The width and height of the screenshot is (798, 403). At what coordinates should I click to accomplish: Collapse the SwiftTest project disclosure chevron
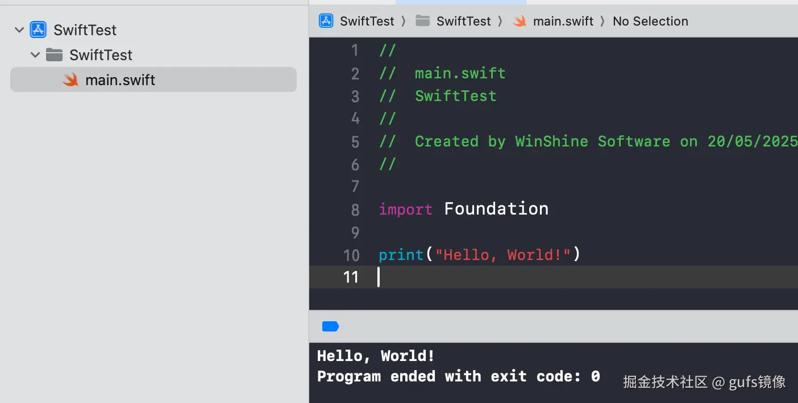(x=20, y=30)
